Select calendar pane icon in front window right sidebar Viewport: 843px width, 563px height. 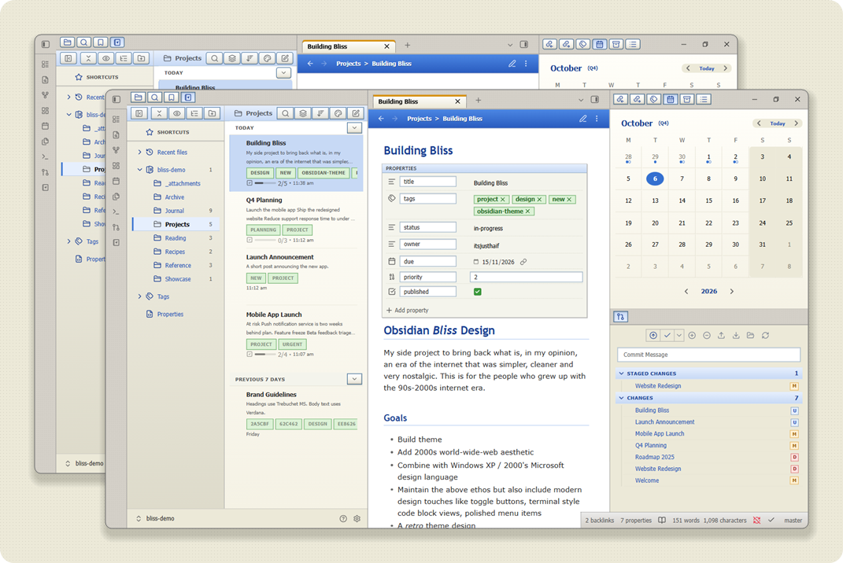(x=671, y=99)
